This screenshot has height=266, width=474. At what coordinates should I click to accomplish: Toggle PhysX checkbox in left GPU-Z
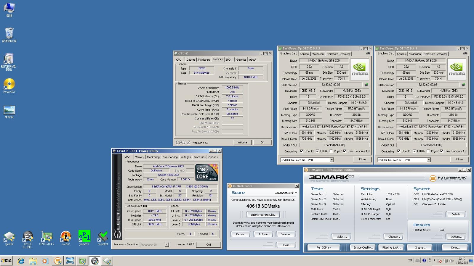tap(331, 151)
